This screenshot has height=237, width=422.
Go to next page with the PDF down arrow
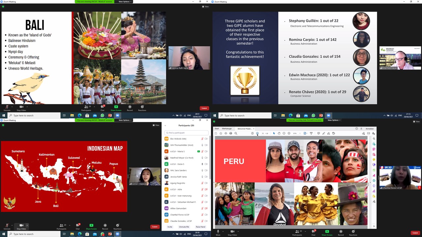tap(257, 133)
